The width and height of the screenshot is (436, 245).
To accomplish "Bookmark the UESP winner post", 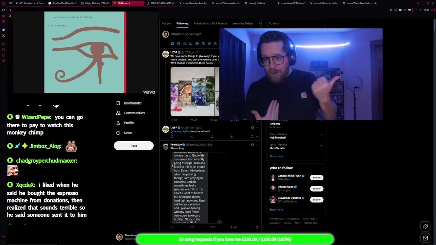I will [252, 137].
